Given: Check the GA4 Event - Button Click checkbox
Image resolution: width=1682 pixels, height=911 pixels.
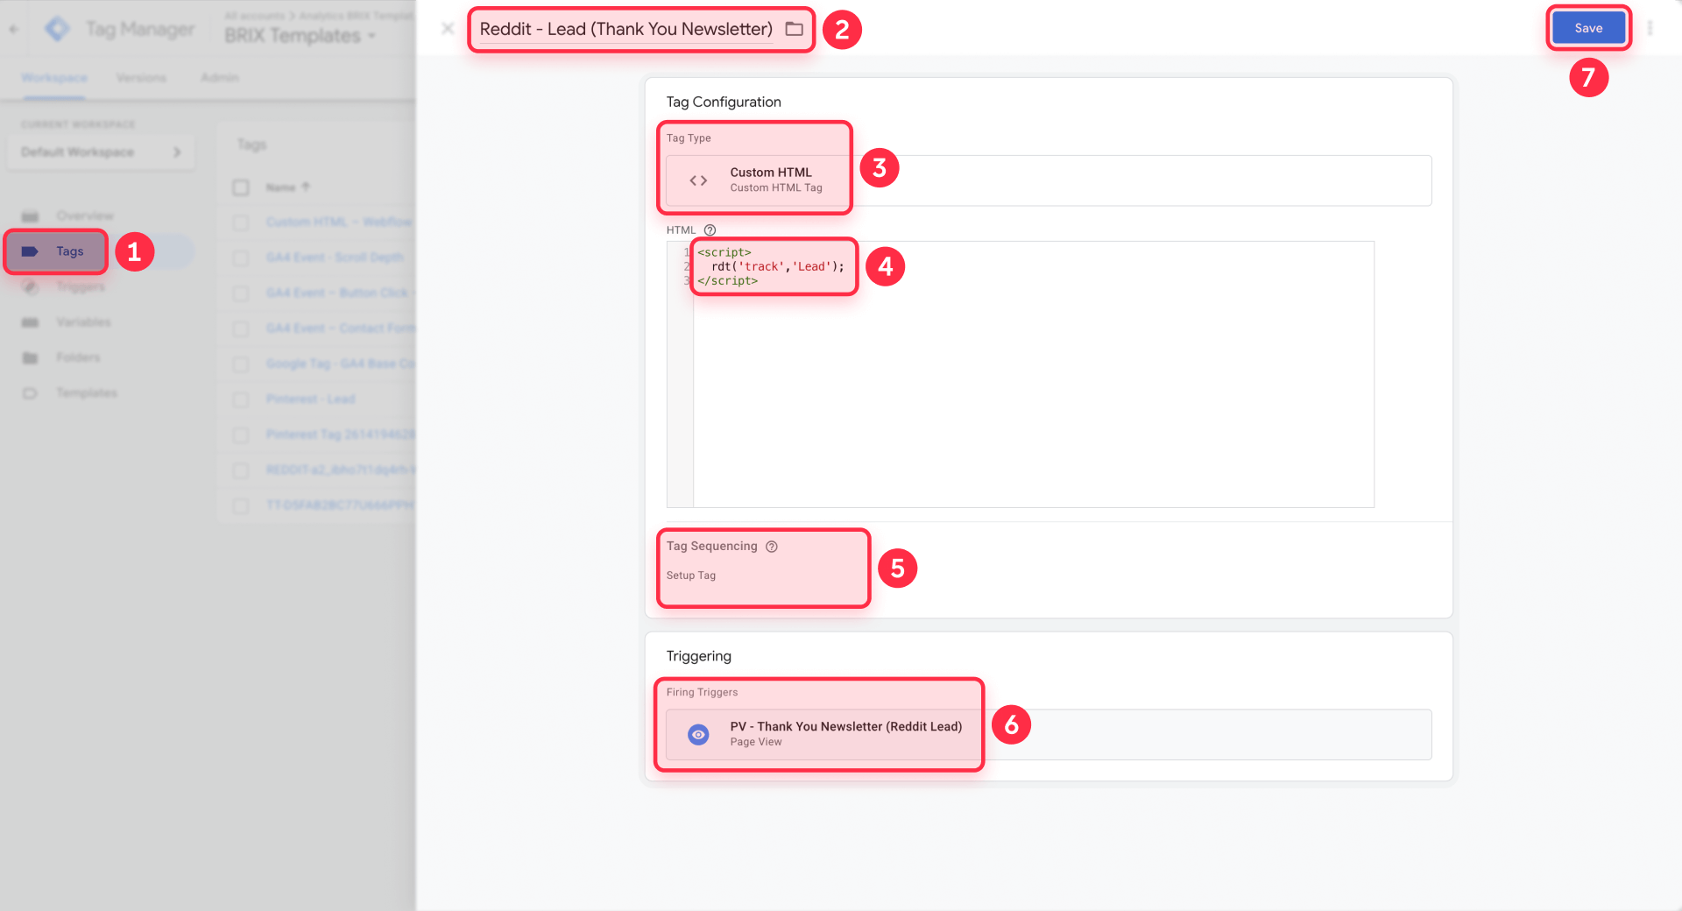Looking at the screenshot, I should coord(241,293).
